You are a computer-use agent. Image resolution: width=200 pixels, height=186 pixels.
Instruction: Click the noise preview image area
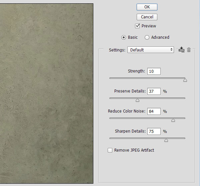46,94
